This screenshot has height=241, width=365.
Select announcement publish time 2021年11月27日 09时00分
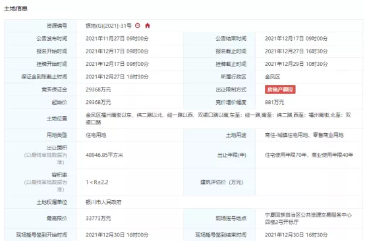point(117,38)
